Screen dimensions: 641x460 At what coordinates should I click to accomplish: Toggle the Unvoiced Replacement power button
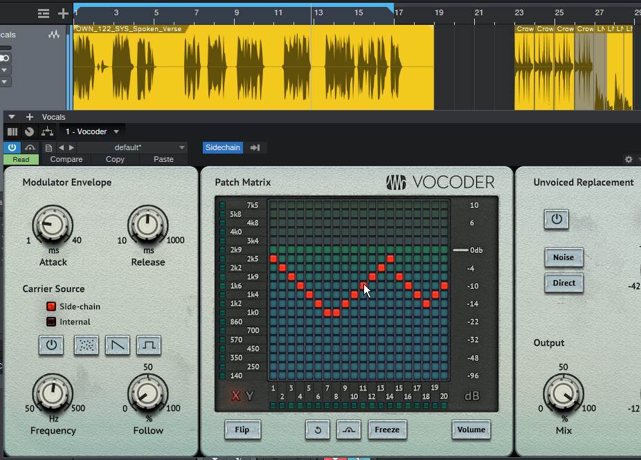point(556,220)
